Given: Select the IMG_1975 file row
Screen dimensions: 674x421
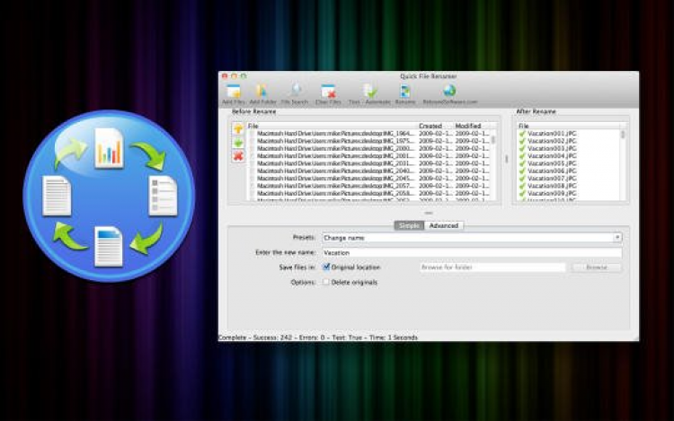Looking at the screenshot, I should coord(369,141).
